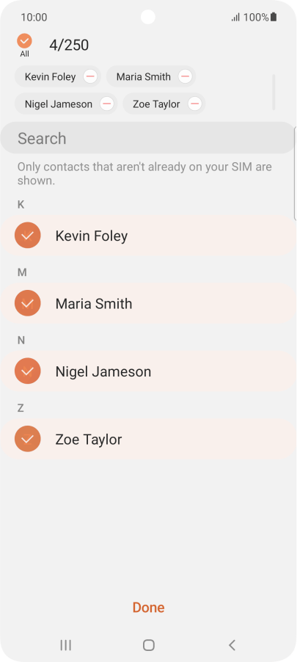Uncheck Maria Smith in contact list
297x662 pixels.
point(27,303)
